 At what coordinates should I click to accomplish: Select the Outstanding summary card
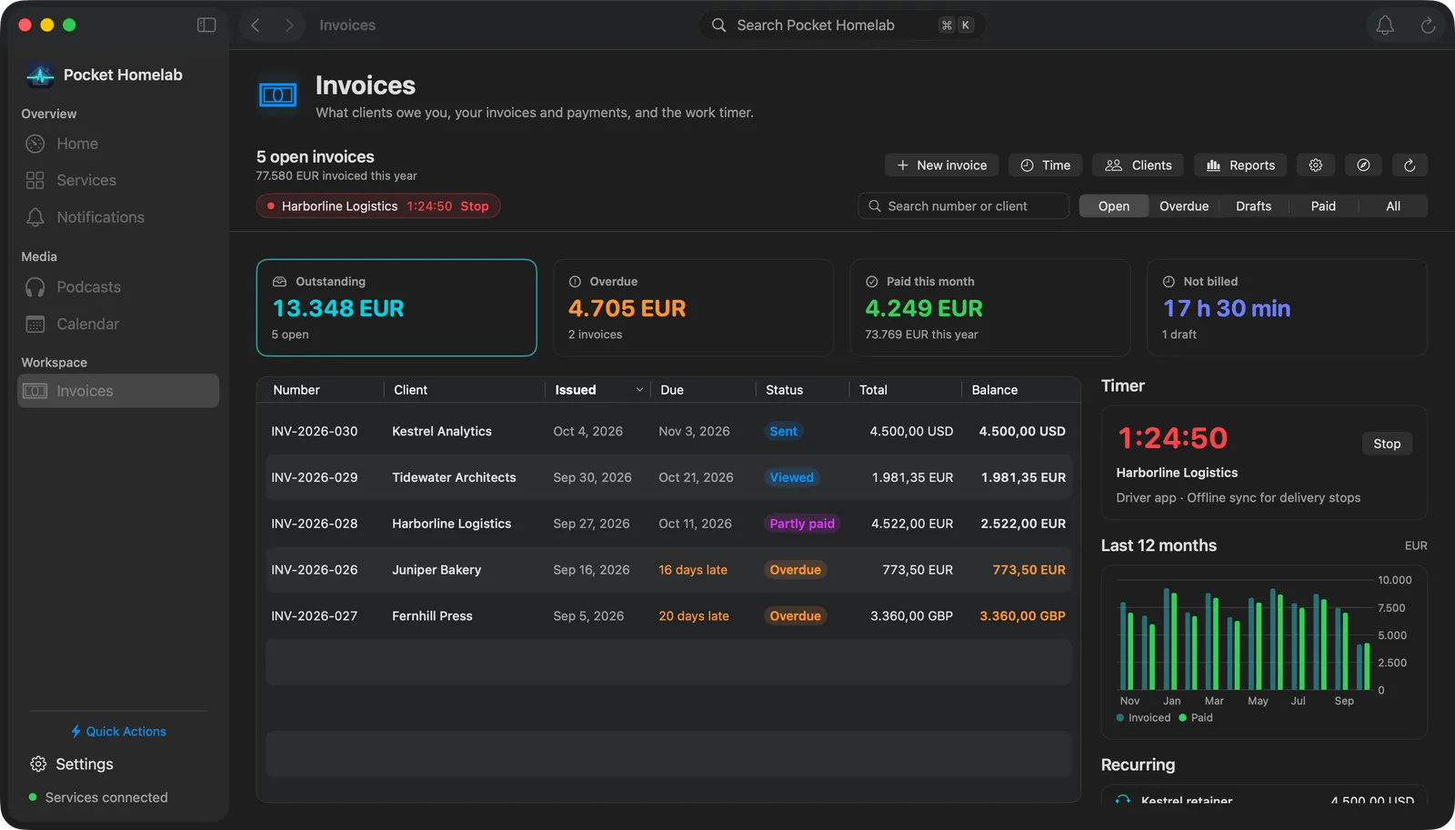tap(396, 308)
